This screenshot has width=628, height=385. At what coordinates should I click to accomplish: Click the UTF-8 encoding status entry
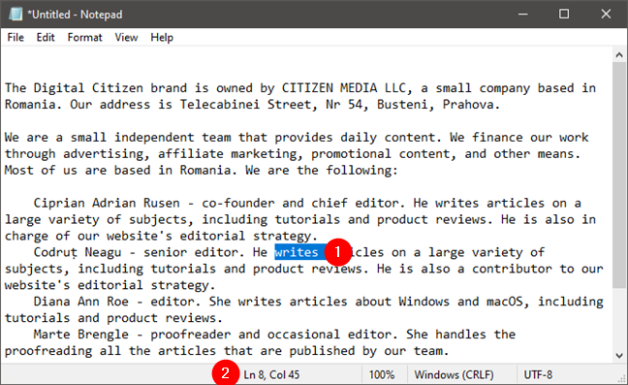pos(538,375)
